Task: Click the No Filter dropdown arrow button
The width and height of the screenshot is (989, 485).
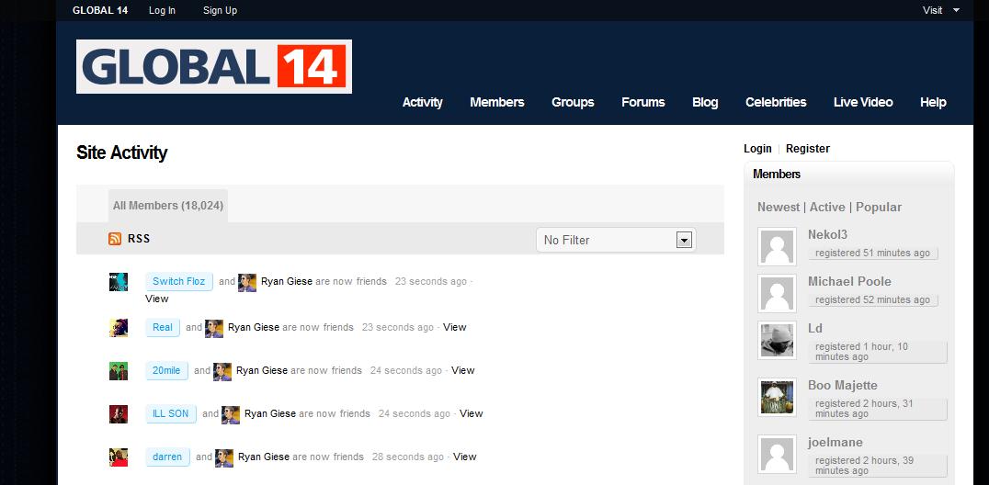Action: [x=684, y=240]
